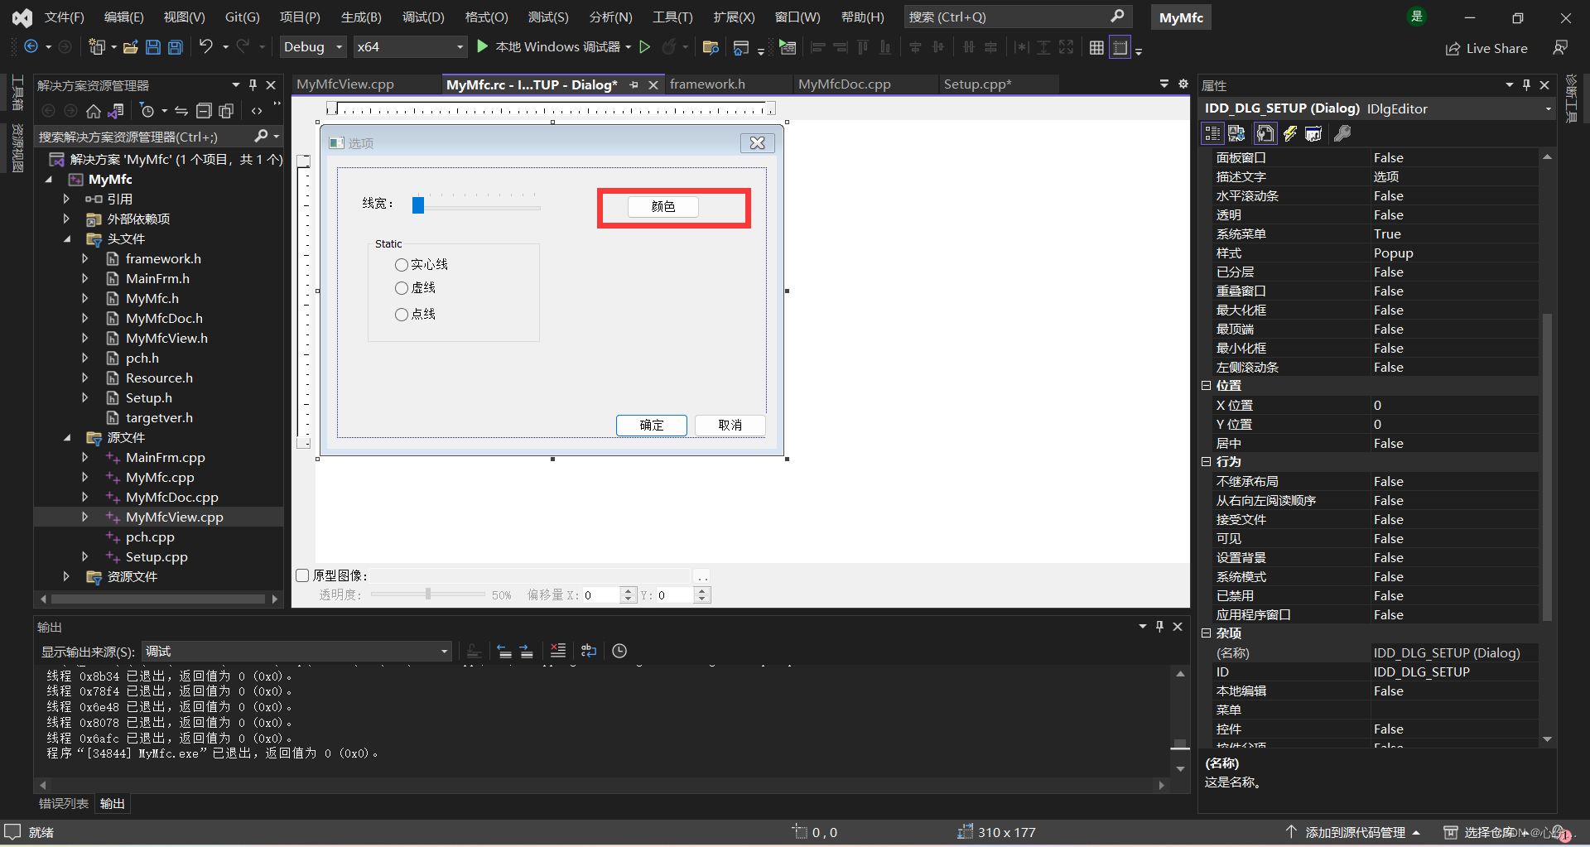
Task: Toggle the grid display icon in toolbar
Action: [x=1096, y=47]
